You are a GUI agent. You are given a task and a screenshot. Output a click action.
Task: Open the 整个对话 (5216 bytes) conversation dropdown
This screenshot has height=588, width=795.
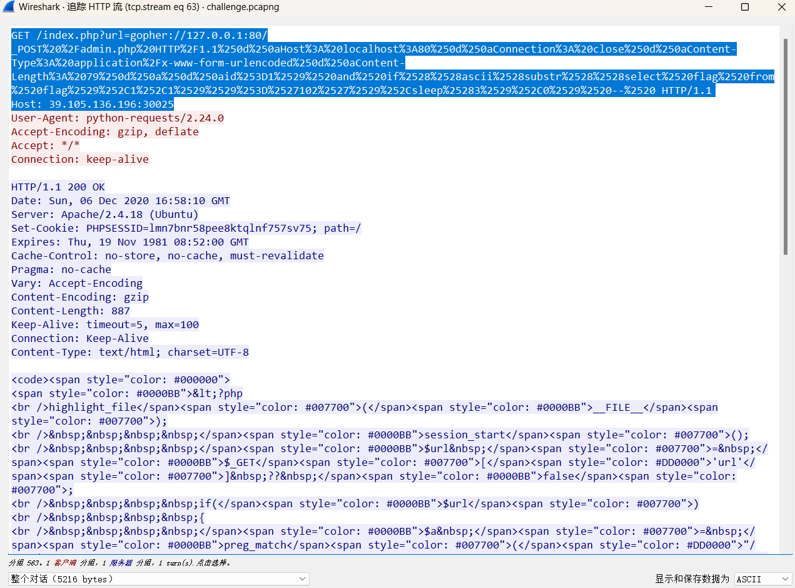point(159,579)
